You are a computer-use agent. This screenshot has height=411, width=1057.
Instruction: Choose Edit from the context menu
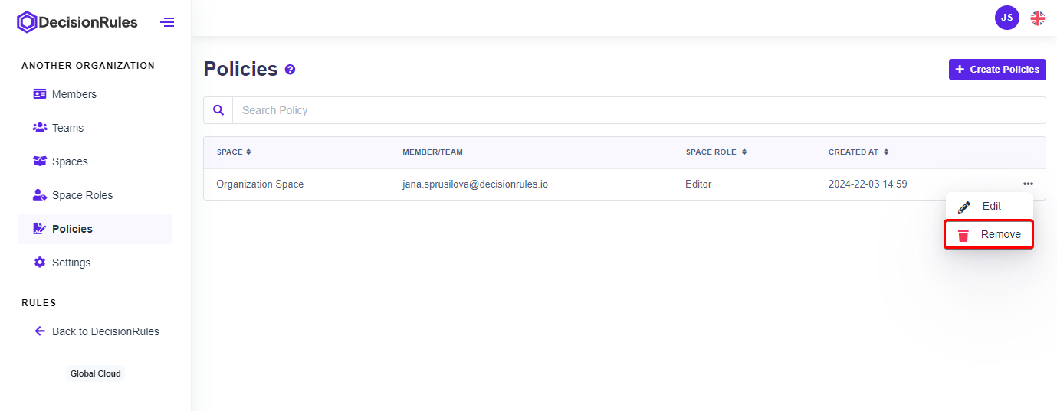tap(991, 207)
